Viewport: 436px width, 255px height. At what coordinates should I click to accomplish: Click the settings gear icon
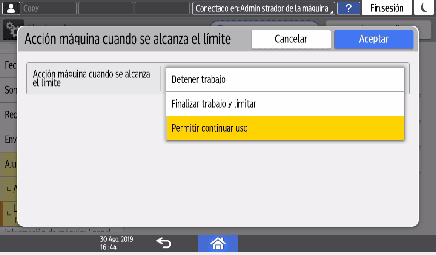tap(10, 27)
